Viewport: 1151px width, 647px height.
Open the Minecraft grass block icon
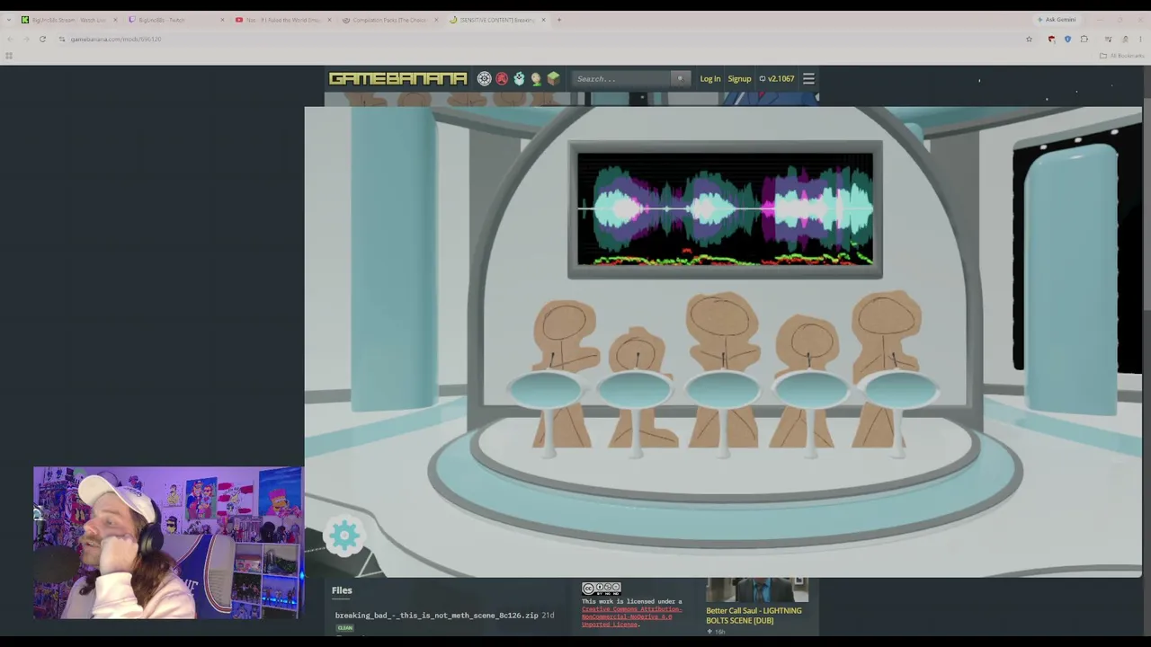(x=553, y=79)
